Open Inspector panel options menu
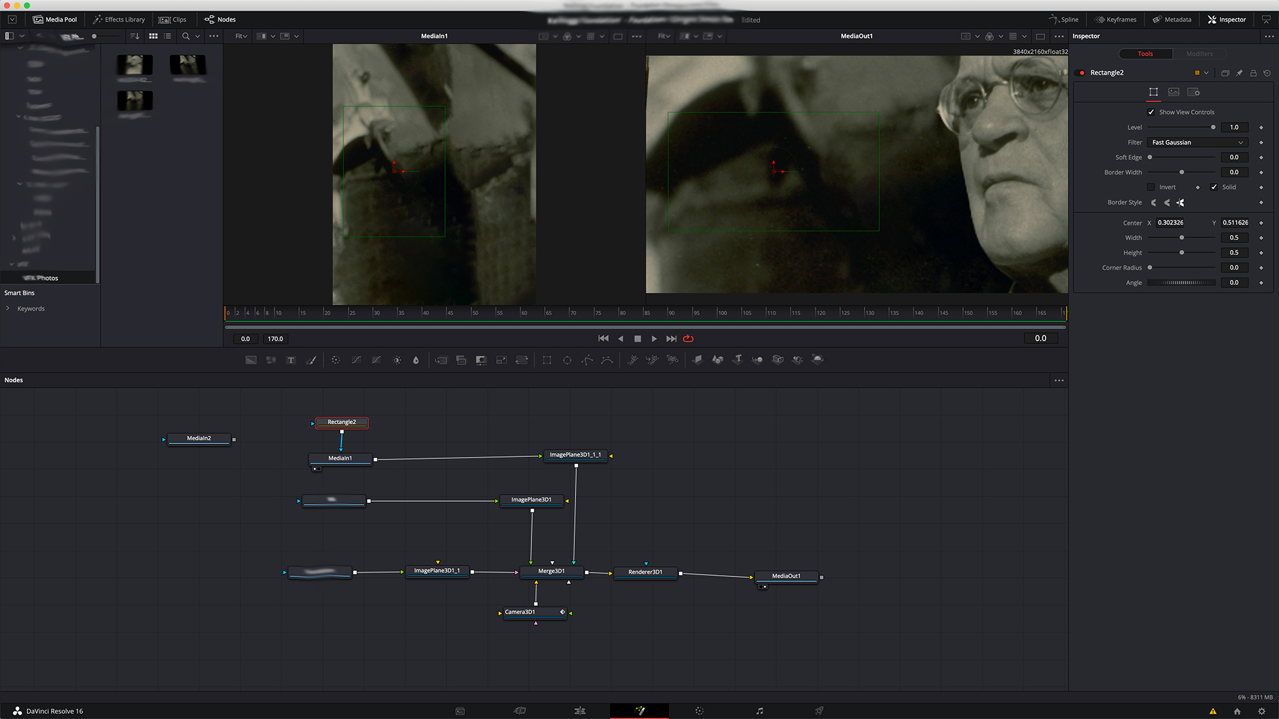The image size is (1279, 719). 1269,36
